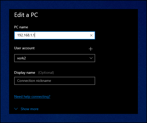Expand the Show more options
This screenshot has width=147, height=123.
(x=26, y=109)
